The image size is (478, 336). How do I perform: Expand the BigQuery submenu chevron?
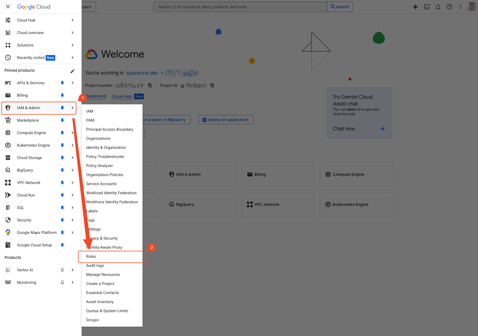[73, 170]
